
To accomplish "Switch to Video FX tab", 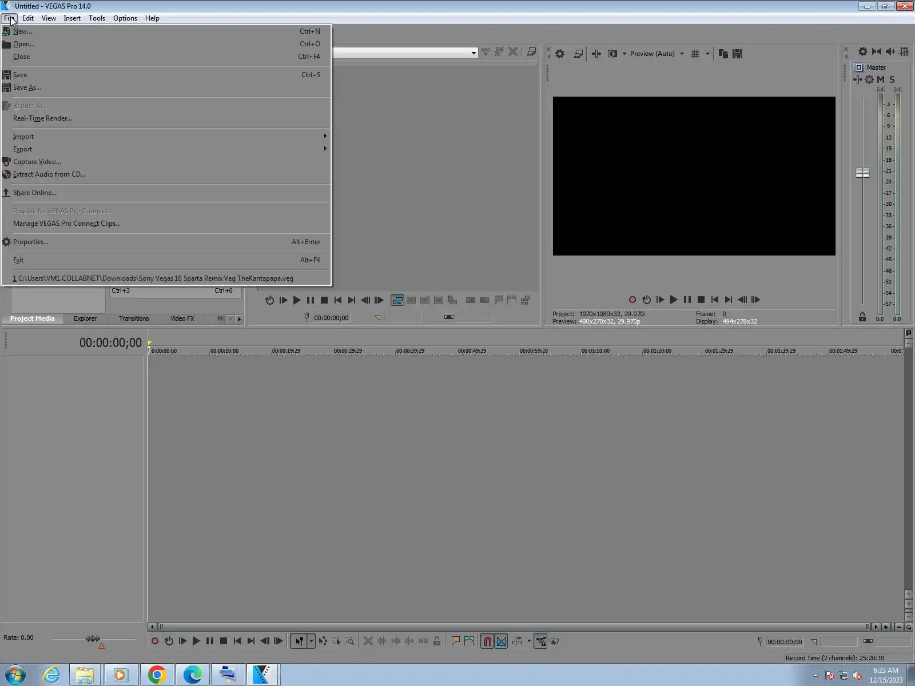I will 182,318.
